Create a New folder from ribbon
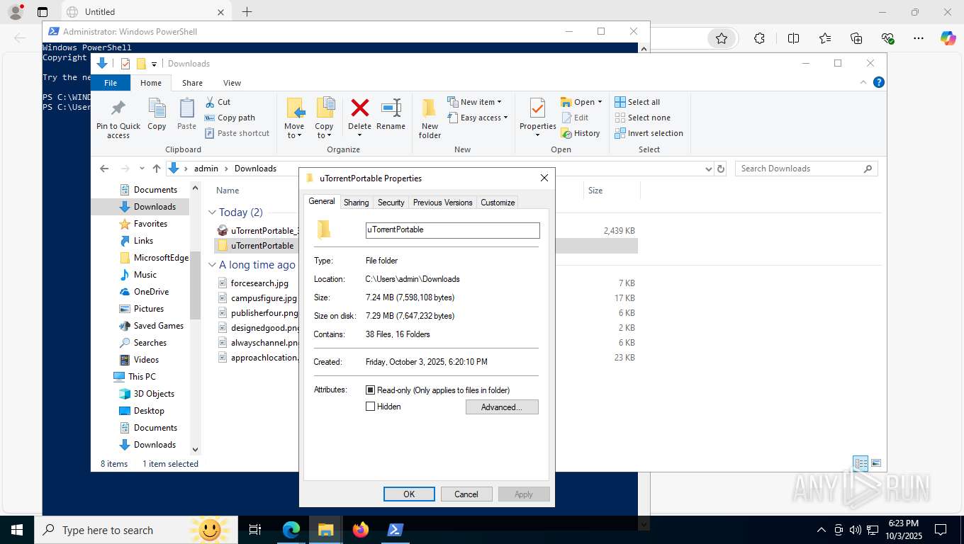This screenshot has height=544, width=964. coord(430,118)
